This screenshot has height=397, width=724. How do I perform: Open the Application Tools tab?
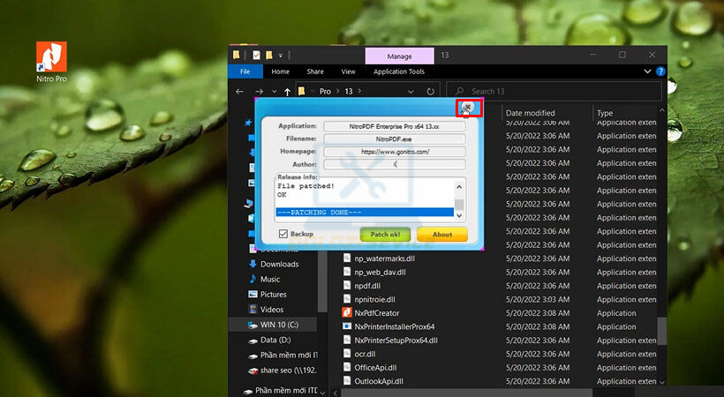pos(399,71)
